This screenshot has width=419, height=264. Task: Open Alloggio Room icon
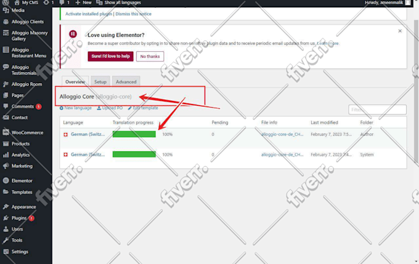[6, 84]
